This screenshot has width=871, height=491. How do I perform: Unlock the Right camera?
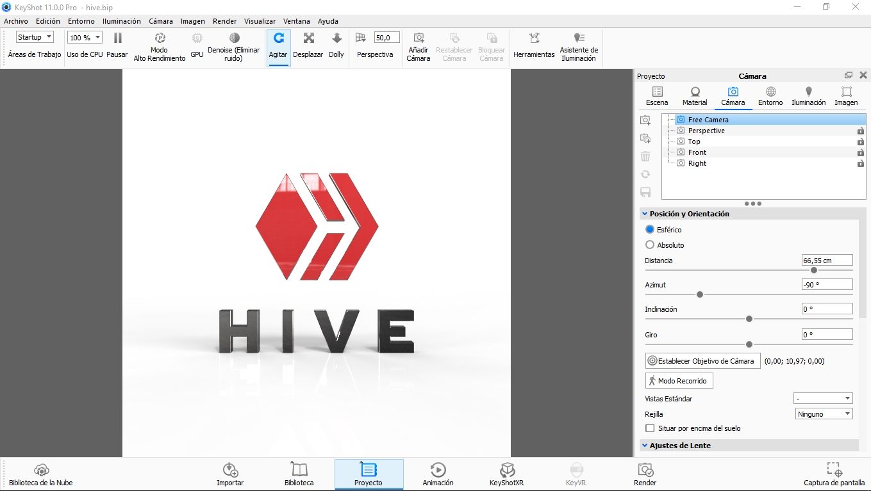(861, 164)
